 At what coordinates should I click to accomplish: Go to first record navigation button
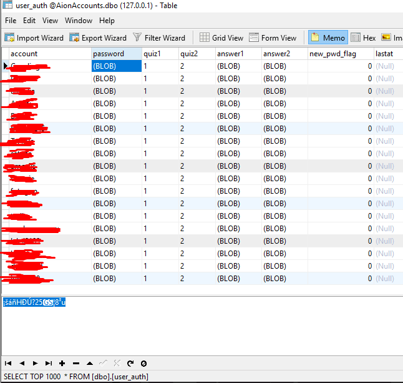point(8,363)
